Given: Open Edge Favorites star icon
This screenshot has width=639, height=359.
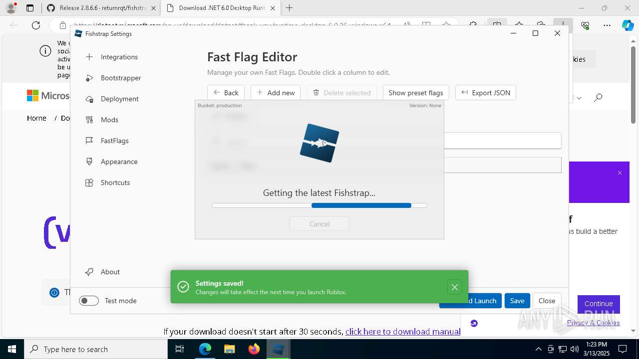Looking at the screenshot, I should click(x=519, y=25).
